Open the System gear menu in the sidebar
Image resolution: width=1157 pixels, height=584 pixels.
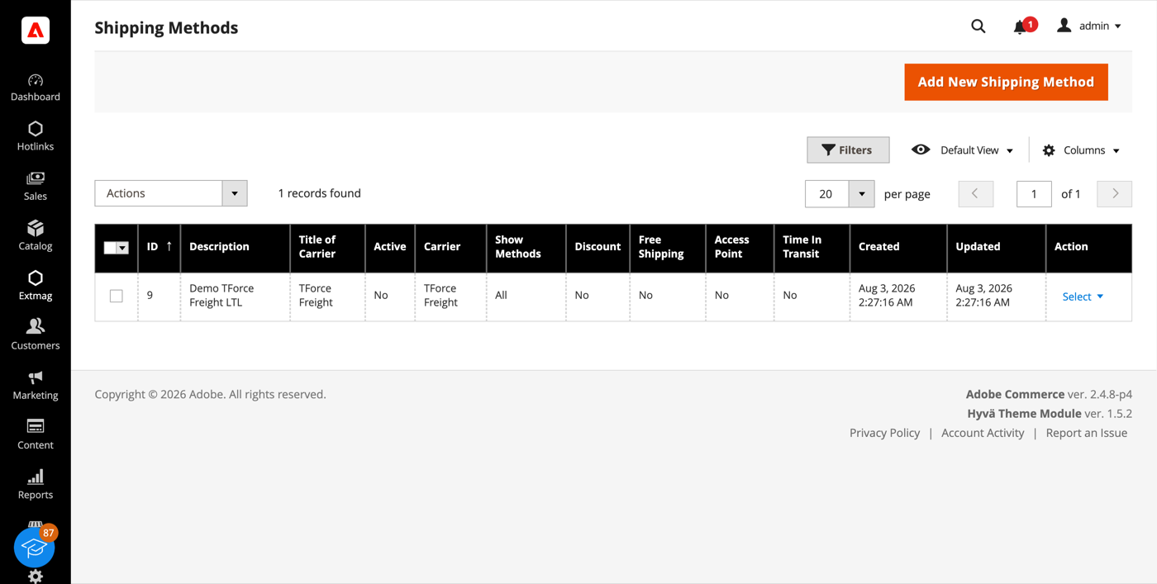click(x=36, y=577)
